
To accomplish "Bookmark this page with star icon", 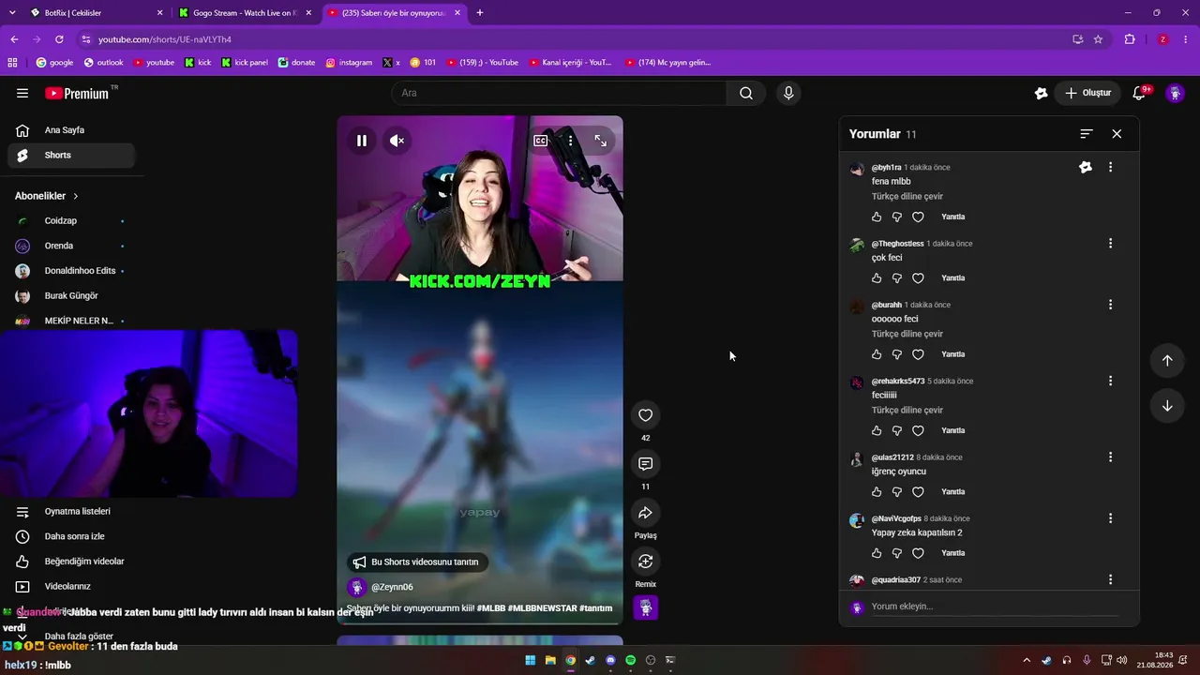I will 1098,39.
